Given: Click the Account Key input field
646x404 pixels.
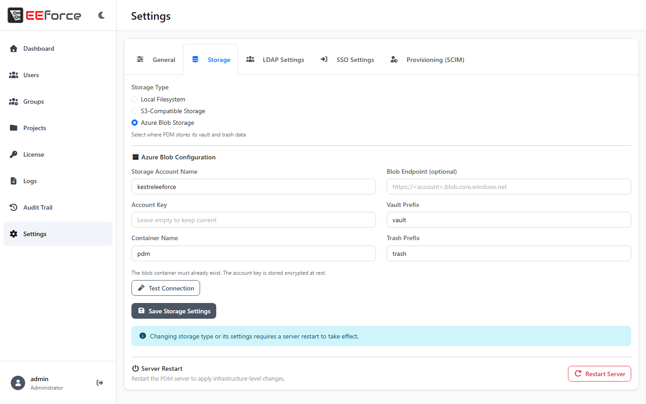Looking at the screenshot, I should pyautogui.click(x=253, y=220).
